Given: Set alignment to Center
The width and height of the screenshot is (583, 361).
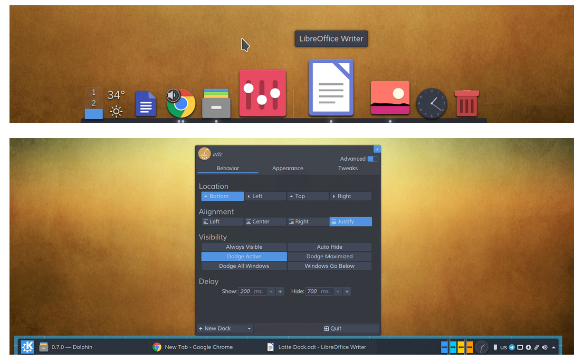Looking at the screenshot, I should pyautogui.click(x=265, y=221).
